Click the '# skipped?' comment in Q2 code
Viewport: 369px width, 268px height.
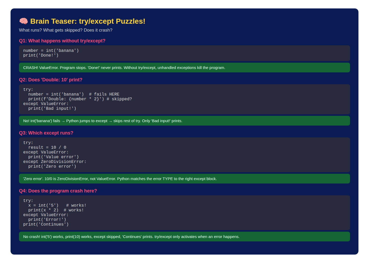(x=119, y=99)
